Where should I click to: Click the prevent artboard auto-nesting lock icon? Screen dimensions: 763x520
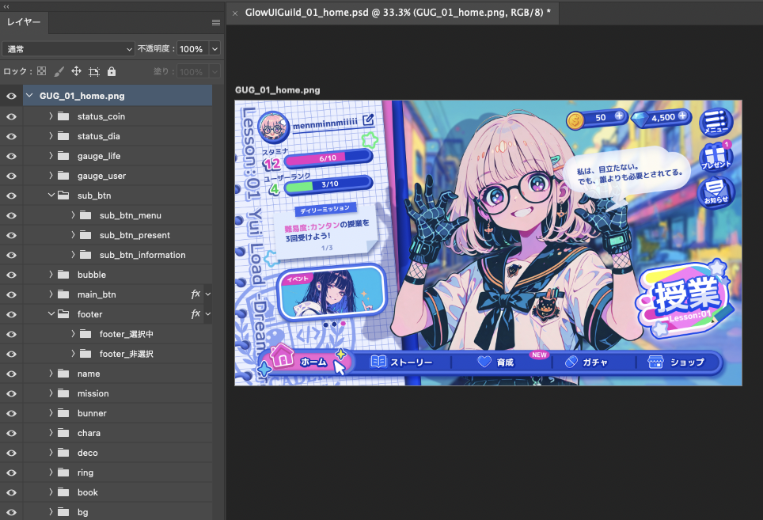click(x=94, y=72)
